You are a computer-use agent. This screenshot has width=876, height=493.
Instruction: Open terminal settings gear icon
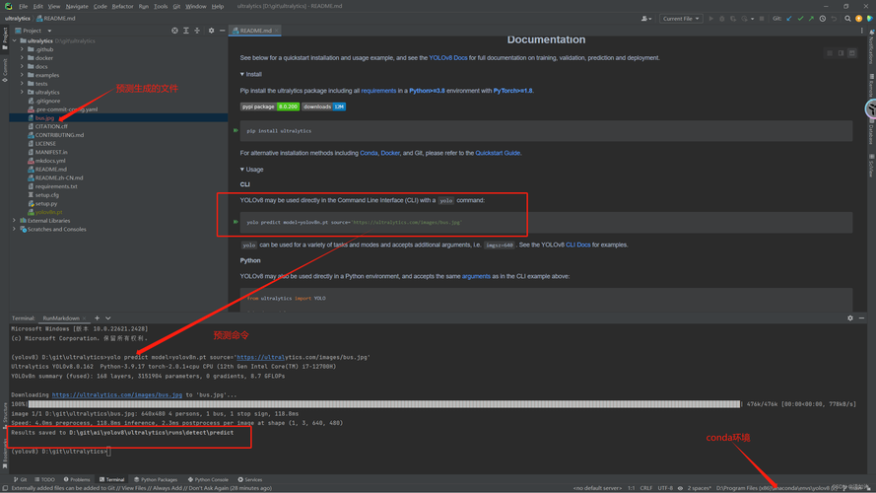click(x=850, y=318)
